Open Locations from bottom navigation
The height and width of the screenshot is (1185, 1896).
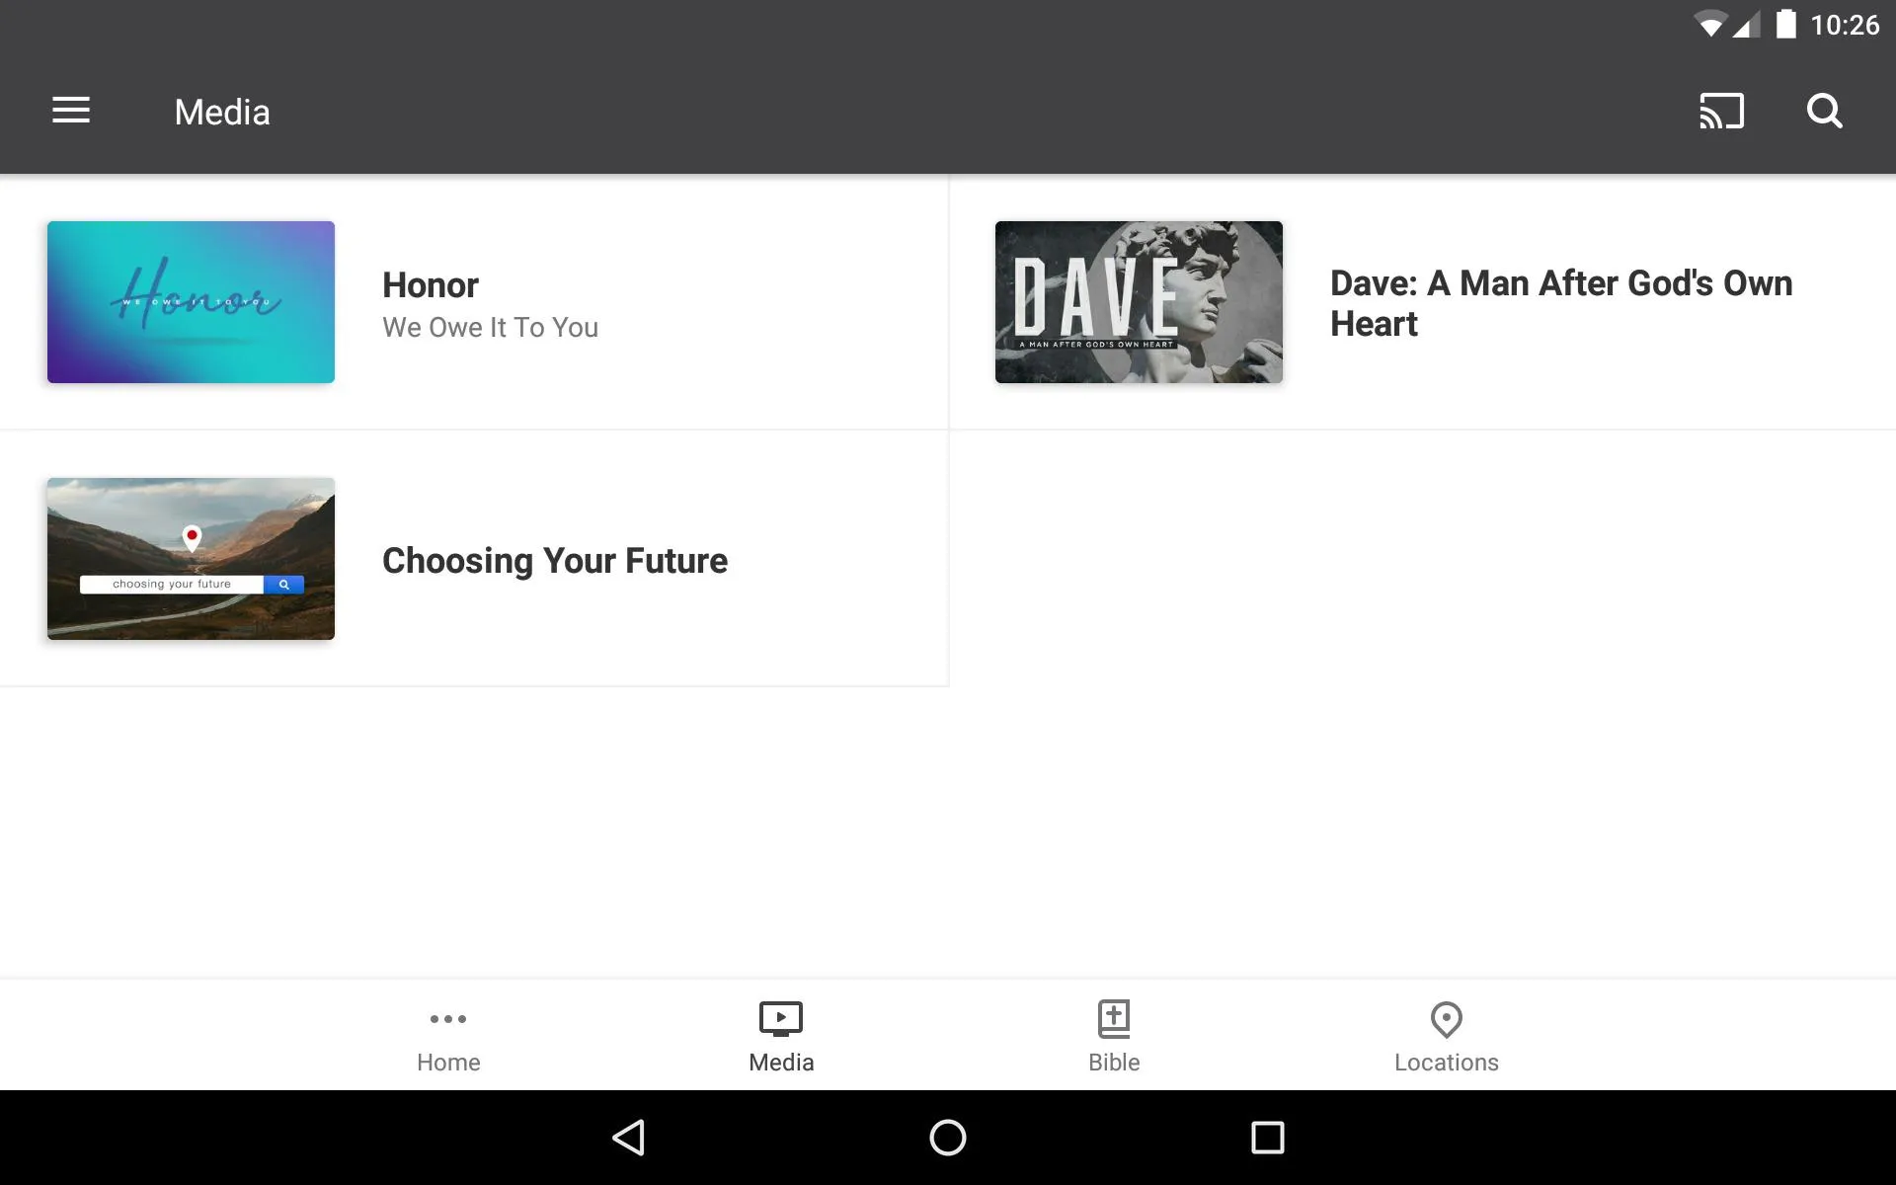point(1444,1034)
